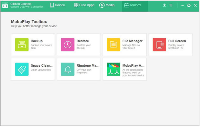Click the red Full Screen device icon
The width and height of the screenshot is (200, 127).
(159, 45)
